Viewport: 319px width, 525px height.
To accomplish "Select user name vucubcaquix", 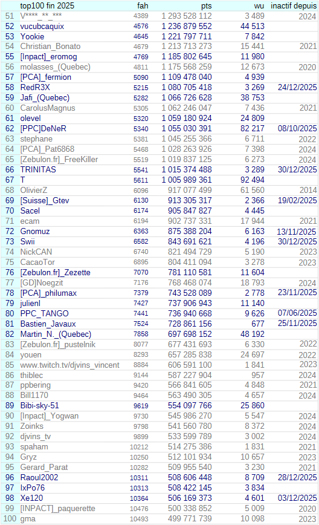I will pos(42,26).
